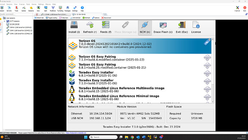Open MobaXterm Servers tool
248x140 pixels.
pos(9,9)
